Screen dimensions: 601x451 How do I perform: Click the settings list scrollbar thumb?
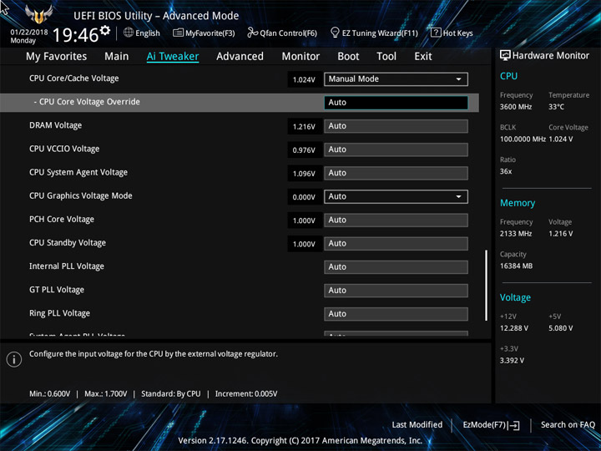tap(487, 286)
